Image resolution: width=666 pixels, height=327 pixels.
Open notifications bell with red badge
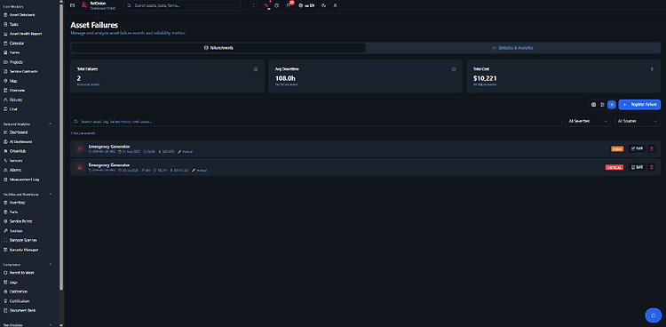pyautogui.click(x=288, y=5)
